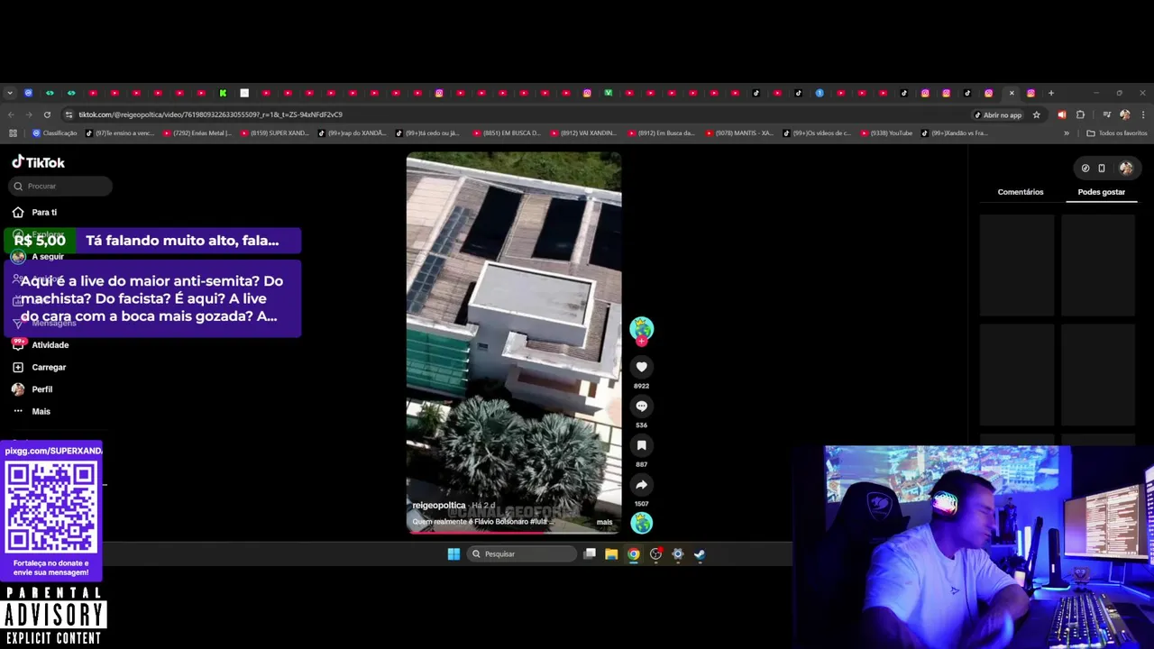Click the pixgg.com/SUPERXAND QR code
The height and width of the screenshot is (649, 1154).
(x=51, y=508)
